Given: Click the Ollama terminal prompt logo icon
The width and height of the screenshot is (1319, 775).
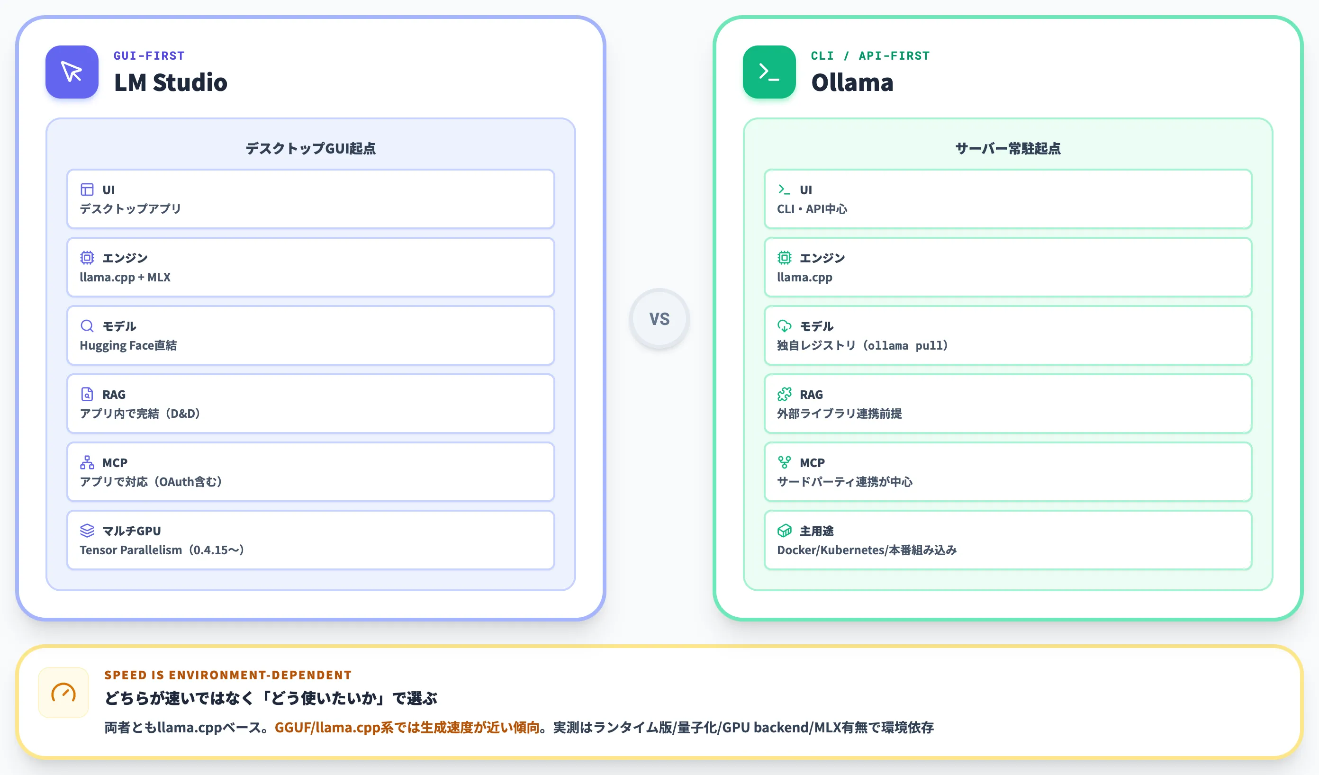Looking at the screenshot, I should click(x=769, y=72).
